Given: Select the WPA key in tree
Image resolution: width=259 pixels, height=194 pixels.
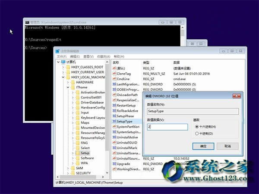Looking at the screenshot, I should tap(84, 163).
